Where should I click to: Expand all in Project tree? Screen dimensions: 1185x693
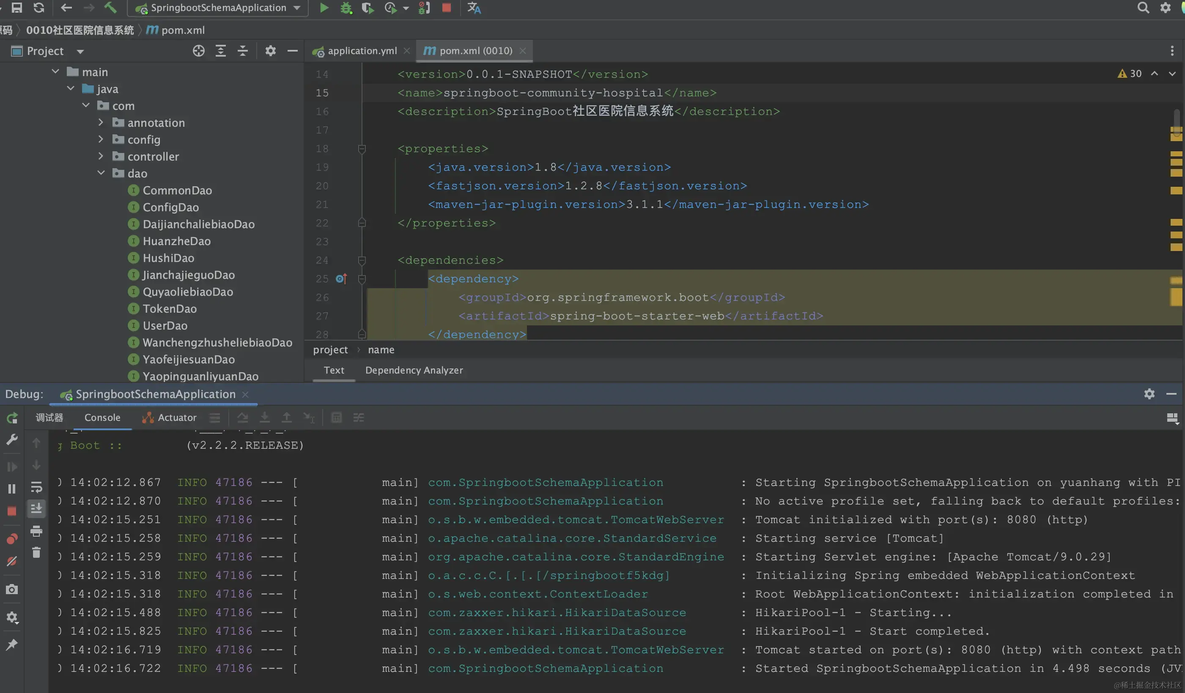220,51
